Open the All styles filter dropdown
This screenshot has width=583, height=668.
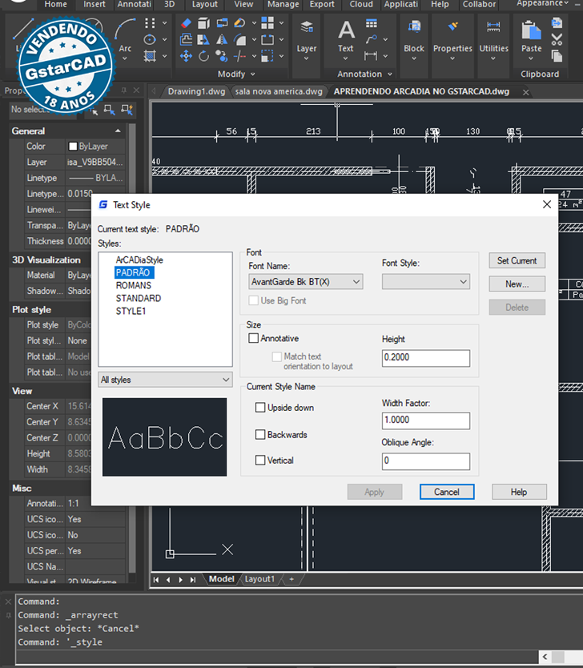[x=165, y=380]
